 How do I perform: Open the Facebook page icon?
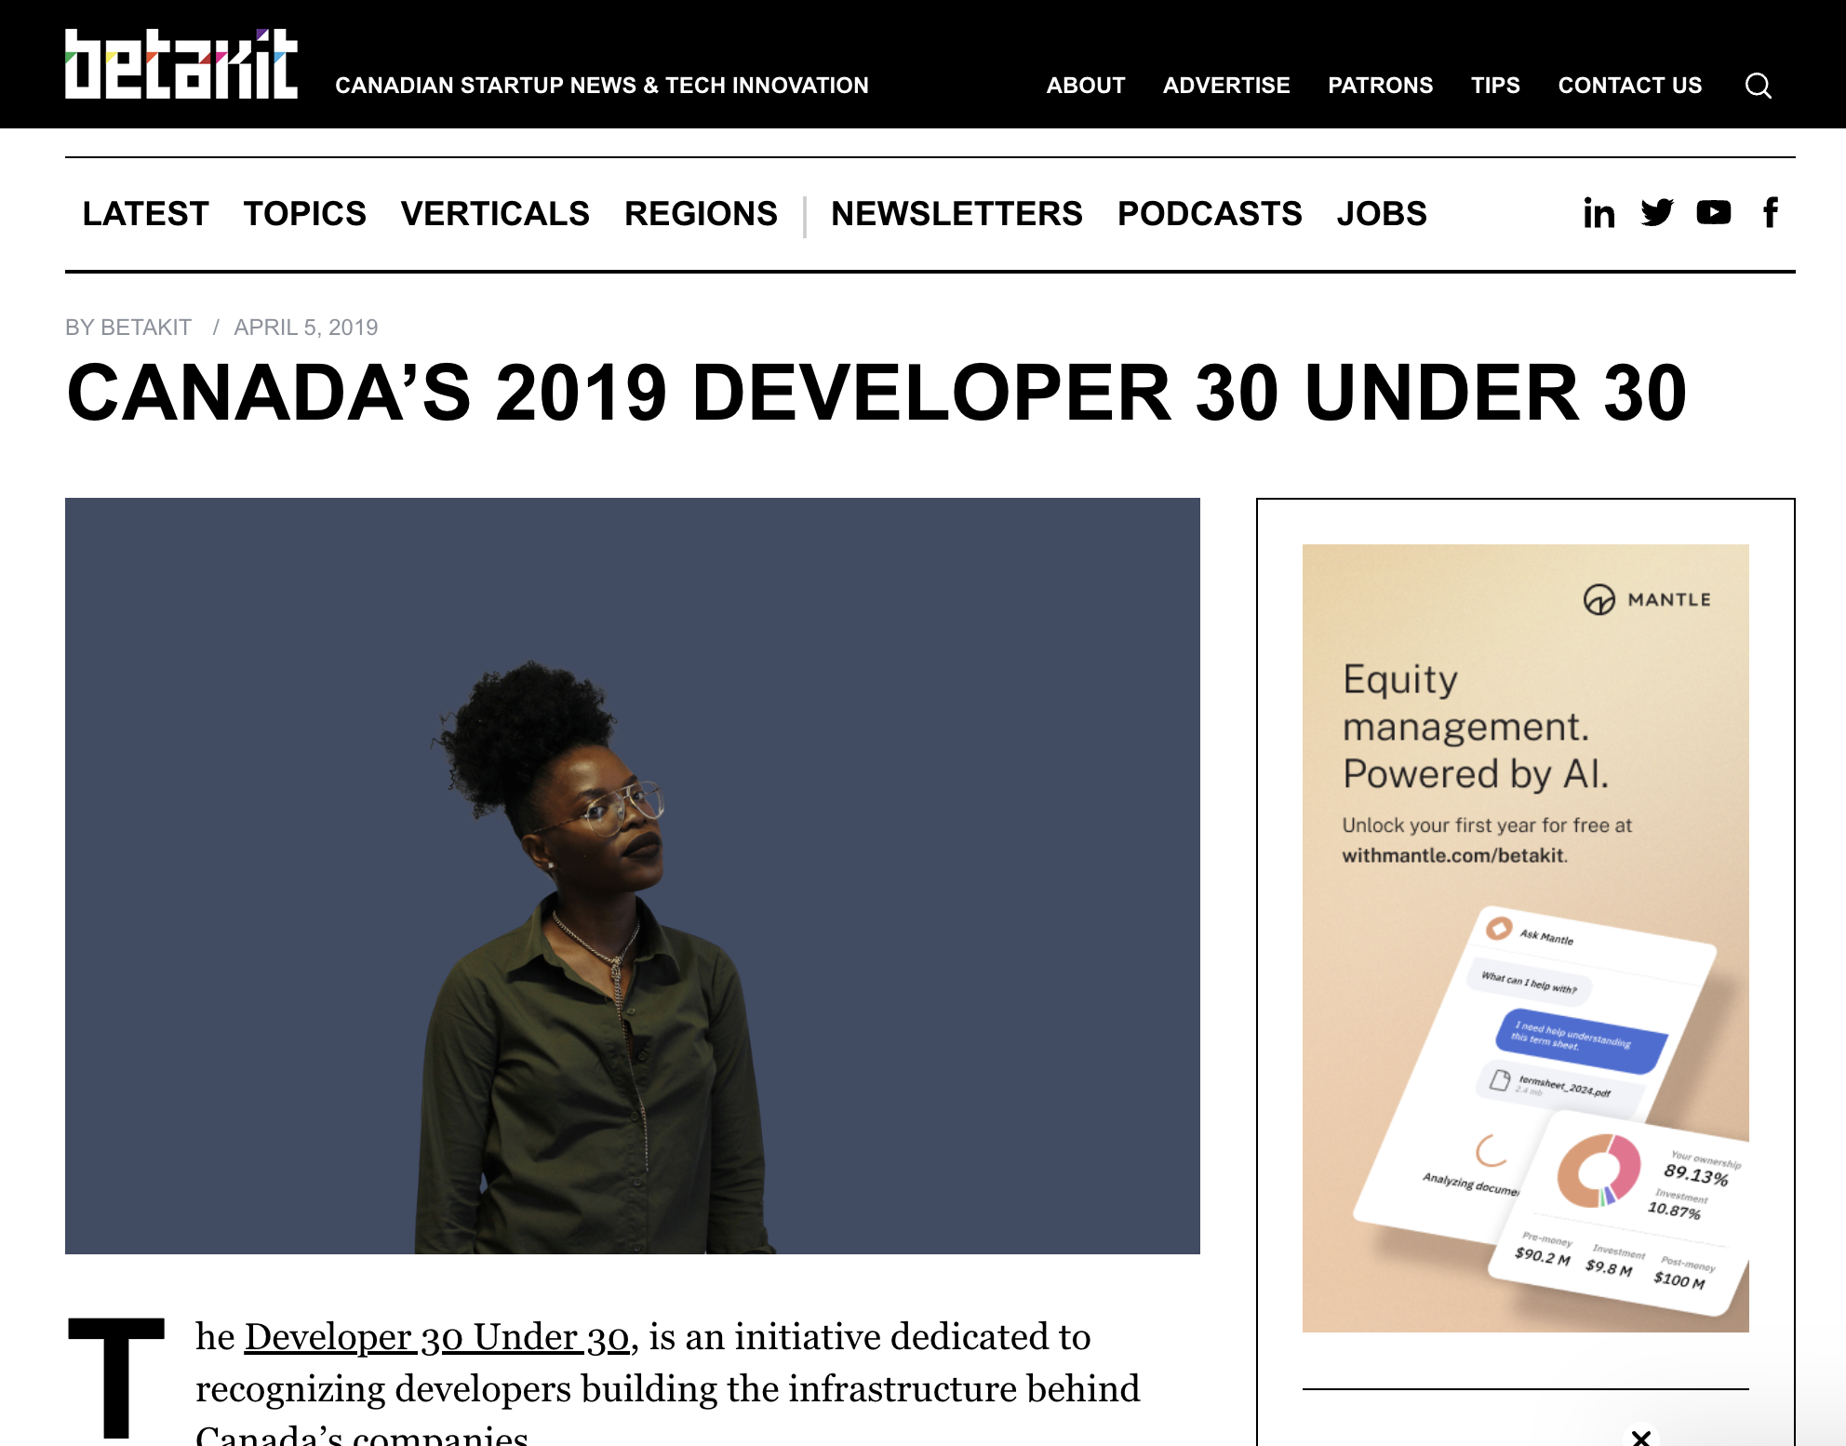(1770, 213)
